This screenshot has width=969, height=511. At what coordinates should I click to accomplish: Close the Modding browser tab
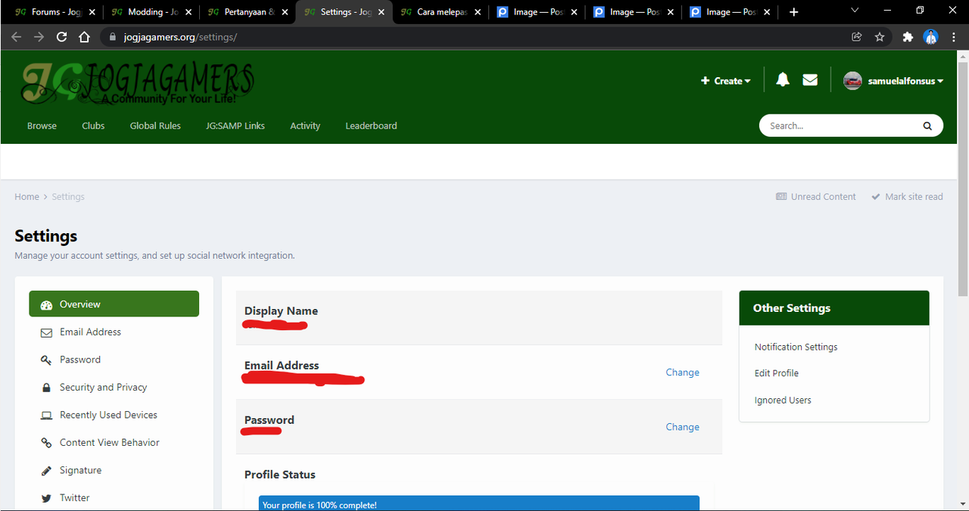click(189, 12)
